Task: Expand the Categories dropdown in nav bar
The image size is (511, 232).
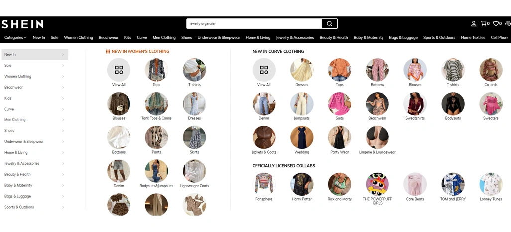Action: tap(15, 37)
